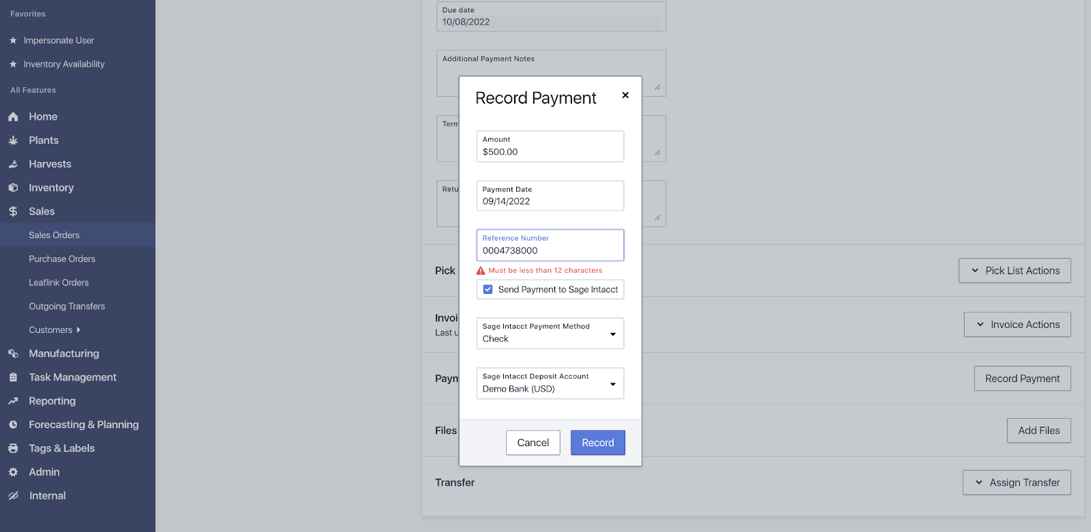
Task: Open Impersonate User favorite
Action: (x=59, y=41)
